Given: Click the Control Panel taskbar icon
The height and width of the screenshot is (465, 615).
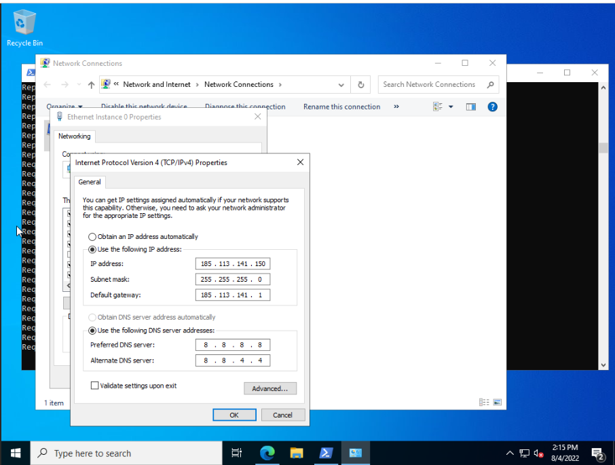Looking at the screenshot, I should (x=355, y=453).
